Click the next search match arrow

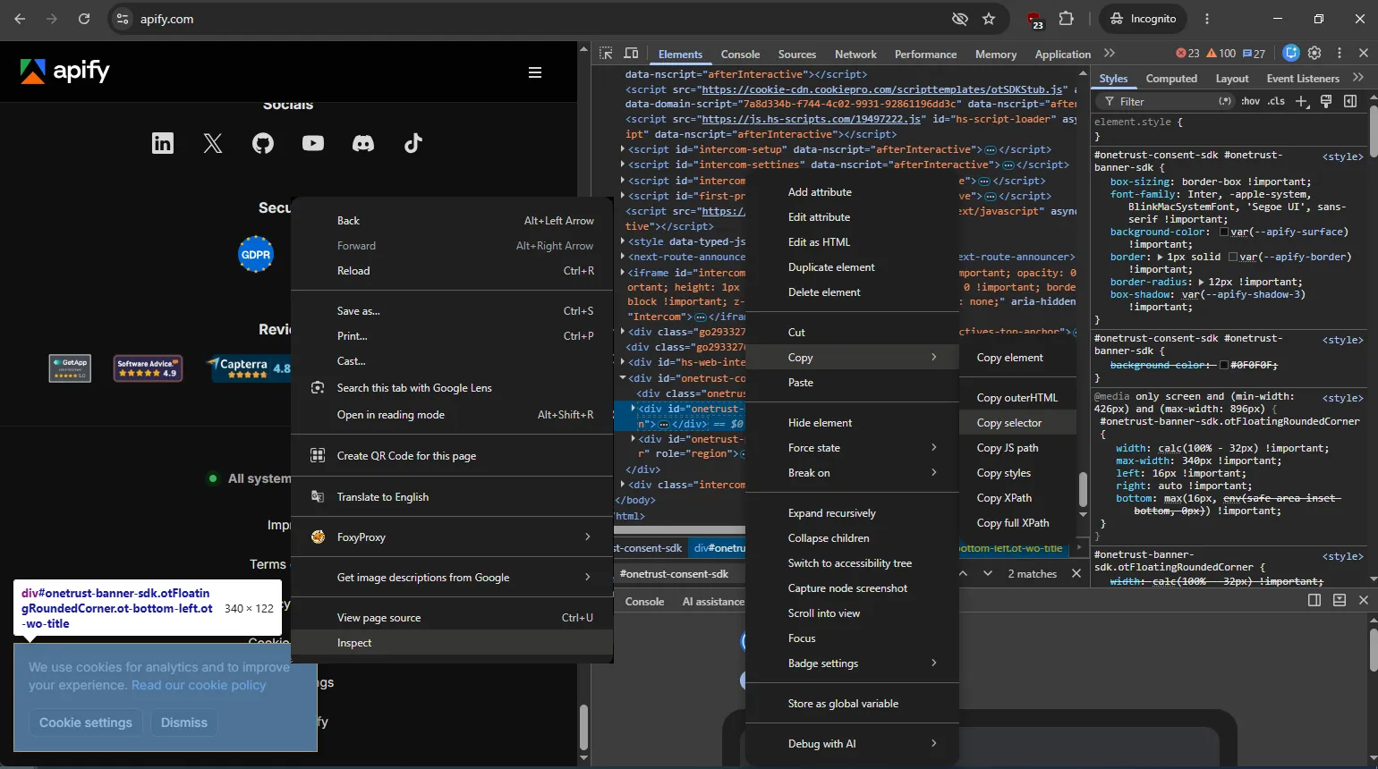[x=988, y=573]
